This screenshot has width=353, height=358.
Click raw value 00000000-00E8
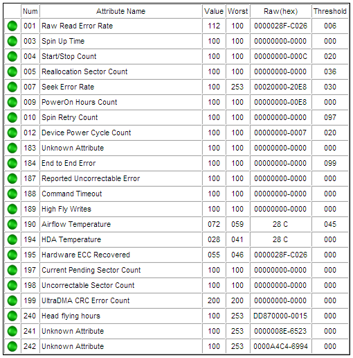pyautogui.click(x=280, y=102)
